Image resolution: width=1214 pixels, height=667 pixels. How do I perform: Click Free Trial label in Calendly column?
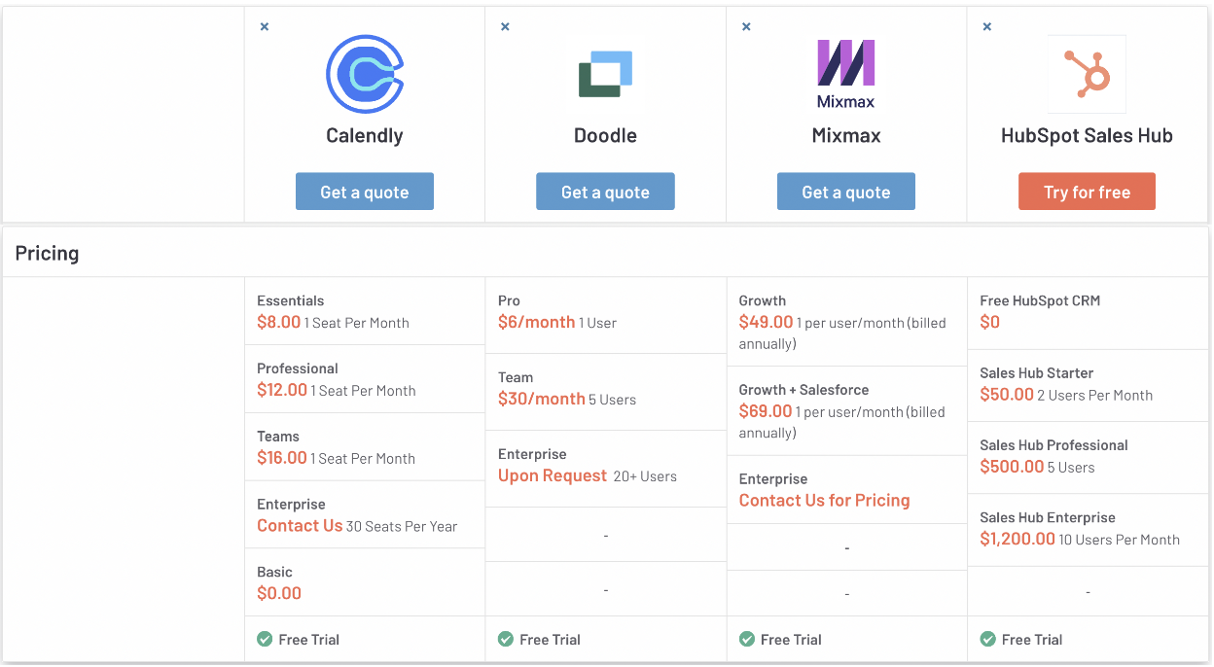308,639
